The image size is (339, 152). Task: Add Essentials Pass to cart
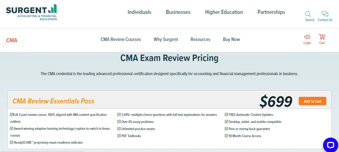point(312,101)
